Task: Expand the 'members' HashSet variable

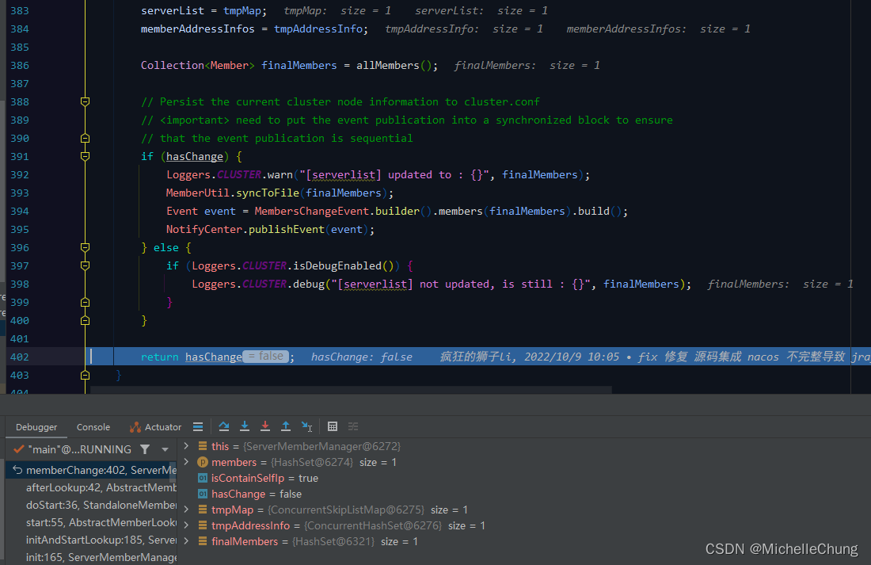Action: pyautogui.click(x=186, y=462)
